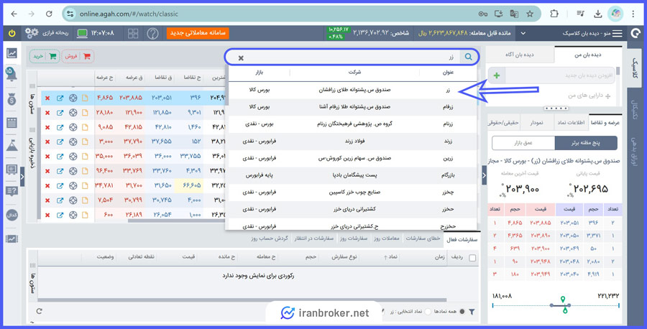This screenshot has width=647, height=329.
Task: Select the همه نمادها radio button
Action: tap(462, 312)
